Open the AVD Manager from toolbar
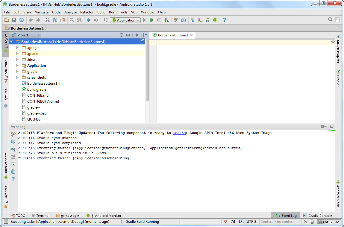Image resolution: width=344 pixels, height=227 pixels. 200,20
